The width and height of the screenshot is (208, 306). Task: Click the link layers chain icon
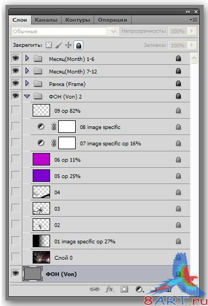coord(94,289)
